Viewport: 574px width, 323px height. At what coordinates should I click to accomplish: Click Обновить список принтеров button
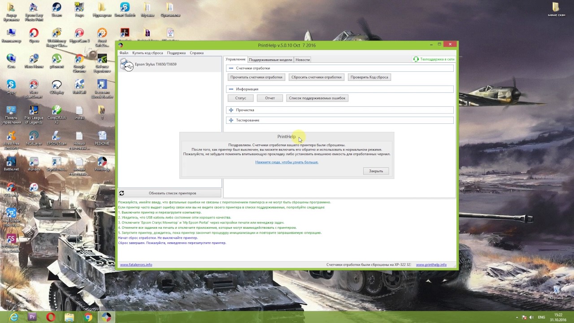coord(170,193)
